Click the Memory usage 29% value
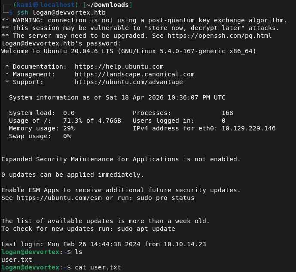Viewport: 296px width, 272px height. (x=69, y=128)
